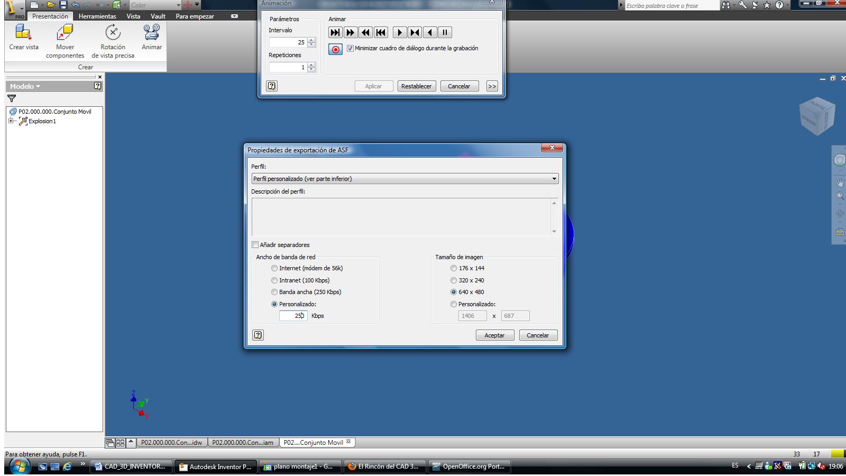The height and width of the screenshot is (476, 846).
Task: Expand animation dialog with >> button
Action: click(492, 86)
